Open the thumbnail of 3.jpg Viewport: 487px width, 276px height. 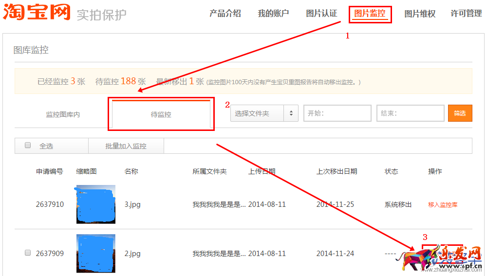(x=96, y=204)
